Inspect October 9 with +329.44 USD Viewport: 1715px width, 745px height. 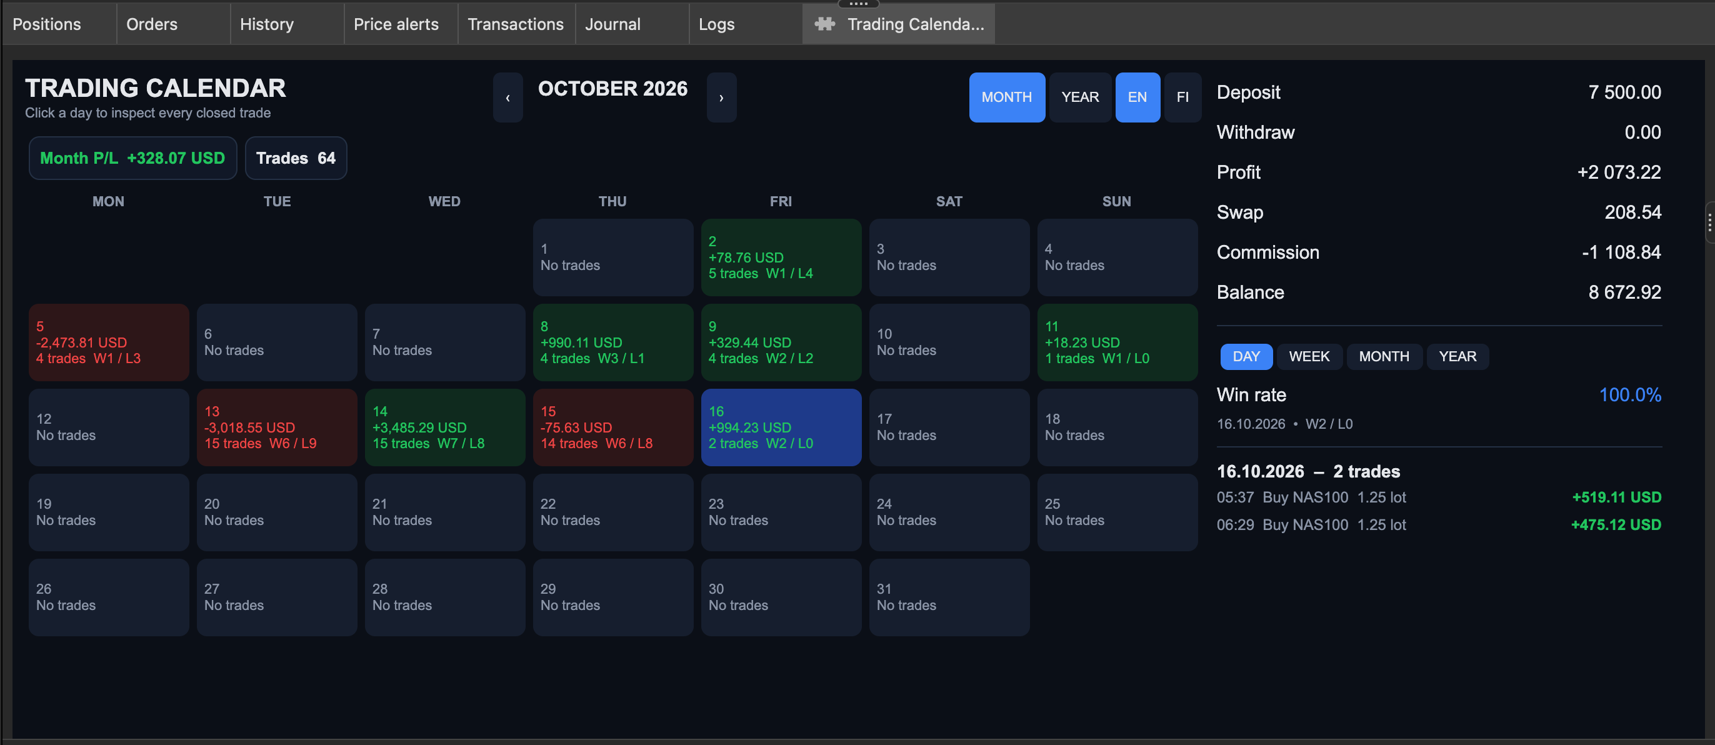pyautogui.click(x=781, y=342)
